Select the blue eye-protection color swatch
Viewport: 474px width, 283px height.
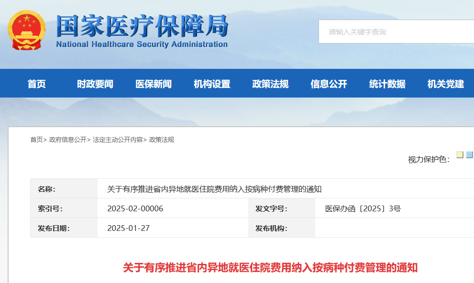(x=470, y=154)
